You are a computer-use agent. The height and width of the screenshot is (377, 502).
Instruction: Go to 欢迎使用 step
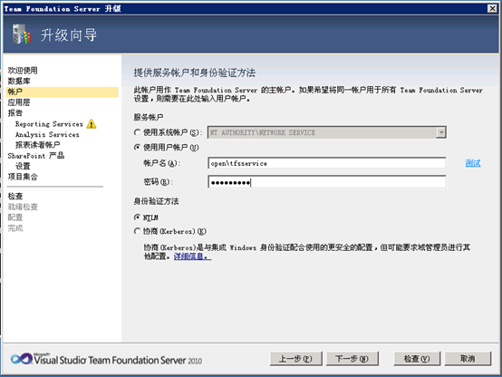[23, 70]
